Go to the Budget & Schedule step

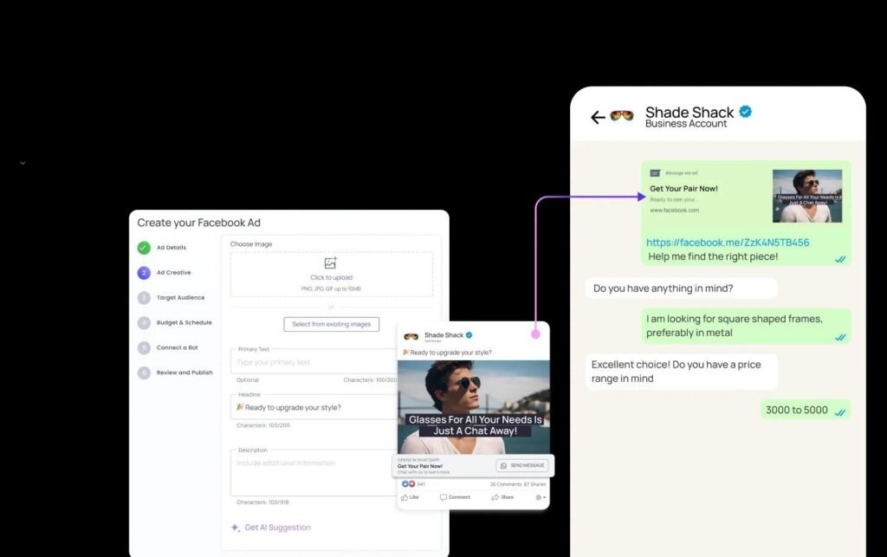point(184,322)
